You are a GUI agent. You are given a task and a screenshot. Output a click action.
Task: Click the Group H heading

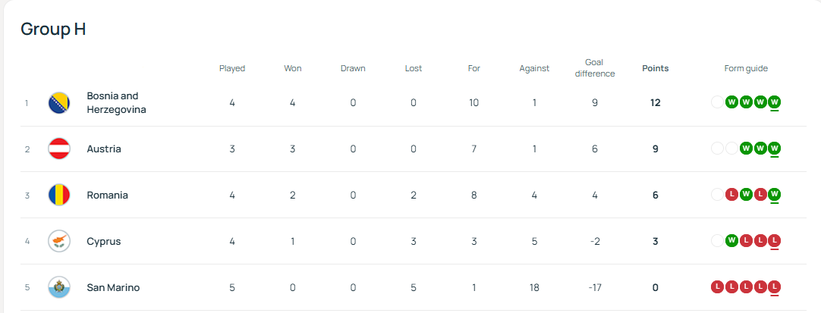53,30
